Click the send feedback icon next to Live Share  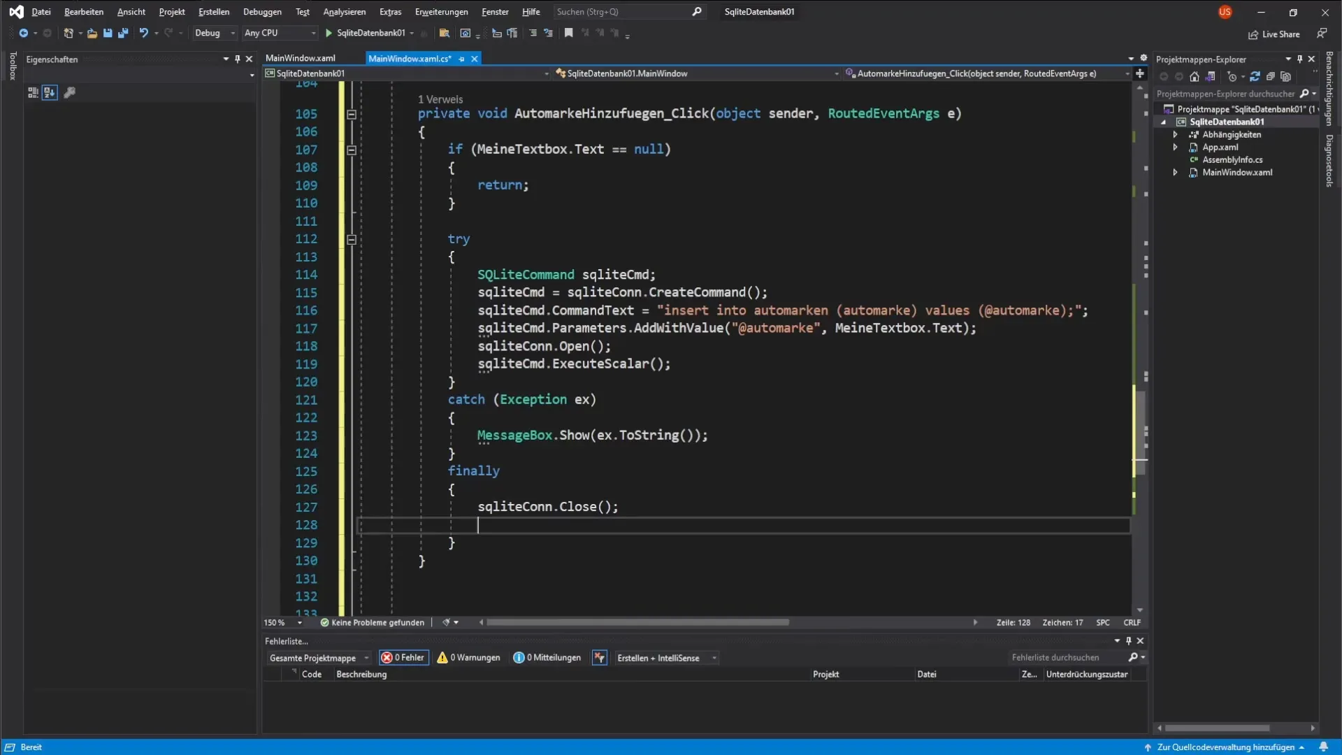pyautogui.click(x=1322, y=33)
